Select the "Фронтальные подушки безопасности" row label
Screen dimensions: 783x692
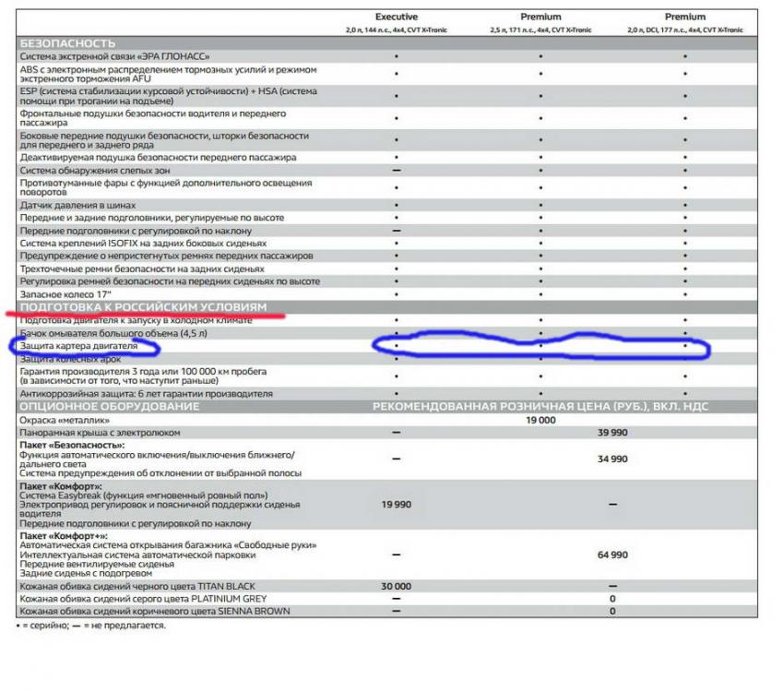point(153,118)
